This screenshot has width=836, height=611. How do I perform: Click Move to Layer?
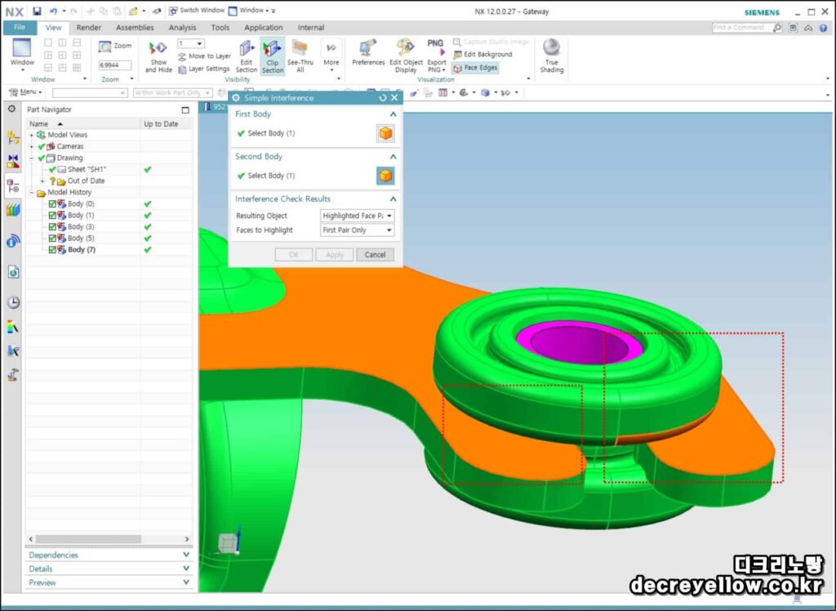204,56
